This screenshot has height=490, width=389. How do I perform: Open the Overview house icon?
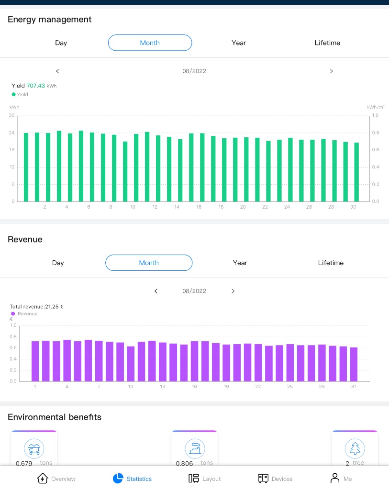(x=43, y=479)
